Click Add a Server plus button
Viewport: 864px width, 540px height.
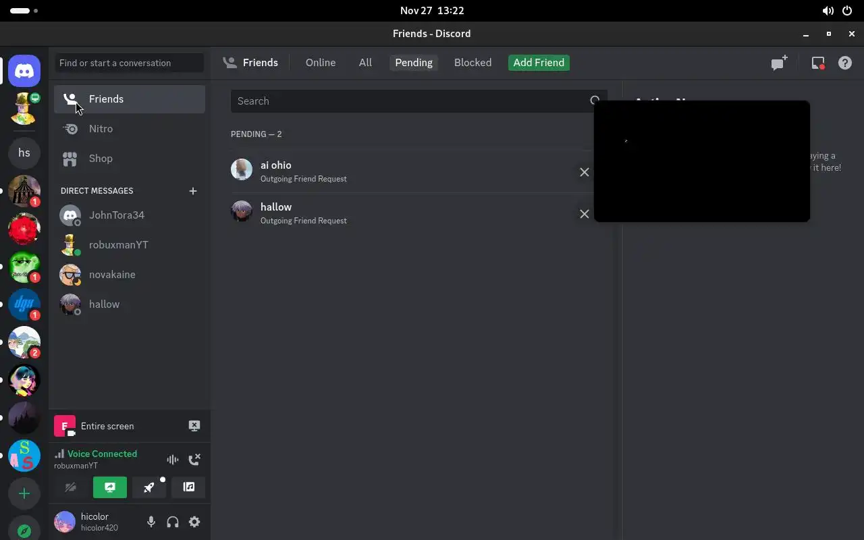[24, 493]
